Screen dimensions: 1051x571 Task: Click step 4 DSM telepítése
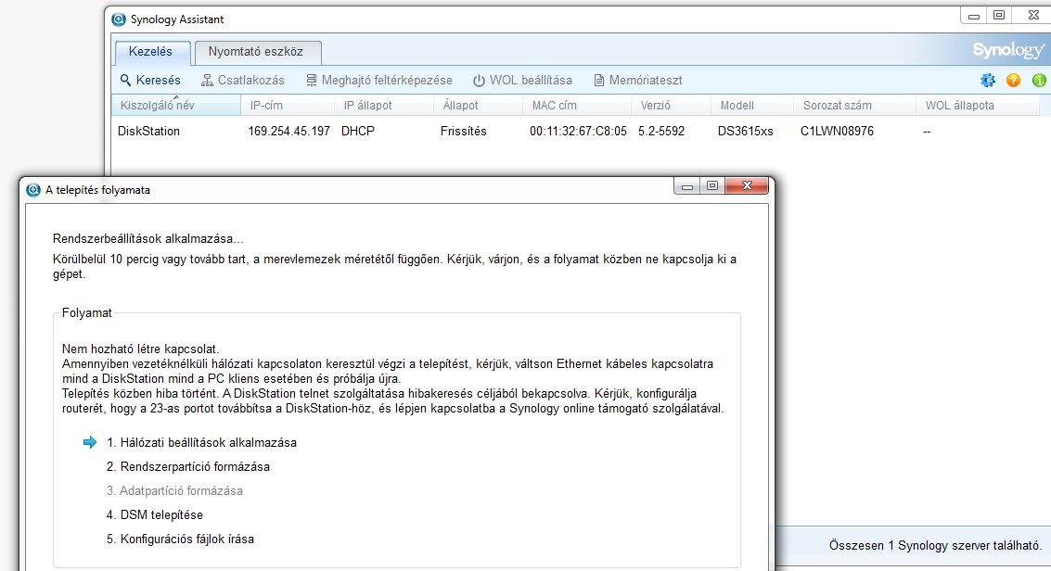tap(154, 514)
